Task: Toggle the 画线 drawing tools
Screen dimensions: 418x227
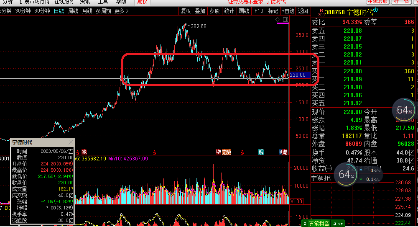Action: tap(244, 11)
